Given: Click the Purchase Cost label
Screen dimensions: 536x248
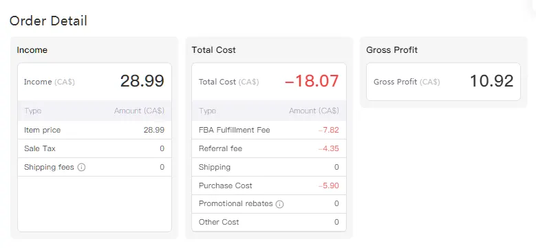Looking at the screenshot, I should point(225,185).
